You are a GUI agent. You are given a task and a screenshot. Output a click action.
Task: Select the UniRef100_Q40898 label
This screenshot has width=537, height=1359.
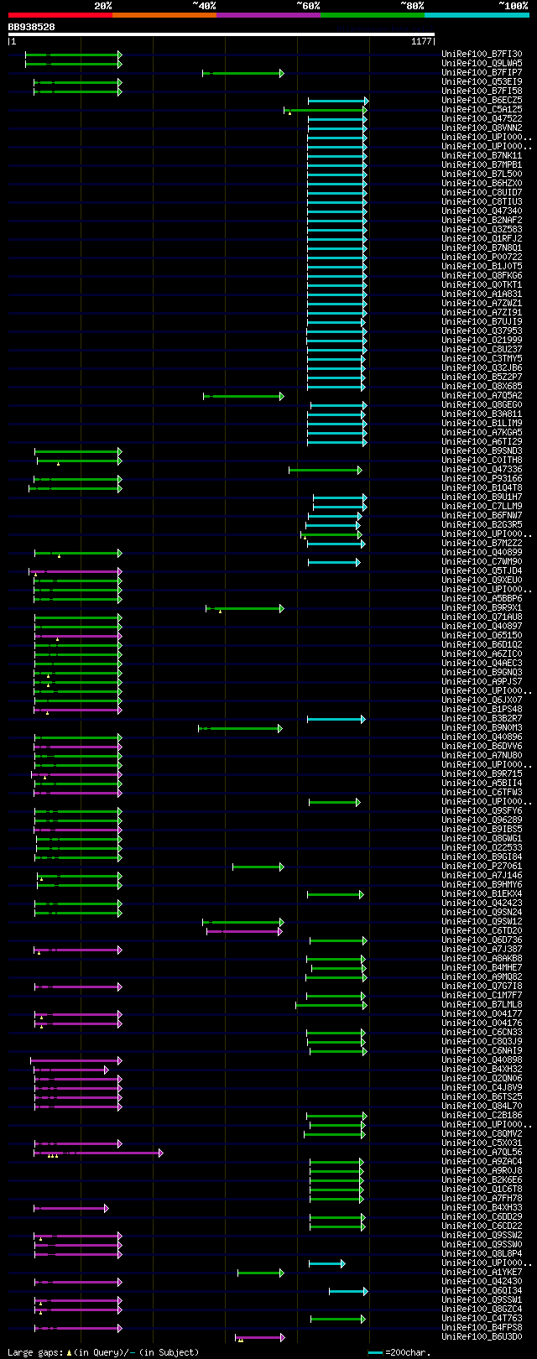click(482, 1060)
